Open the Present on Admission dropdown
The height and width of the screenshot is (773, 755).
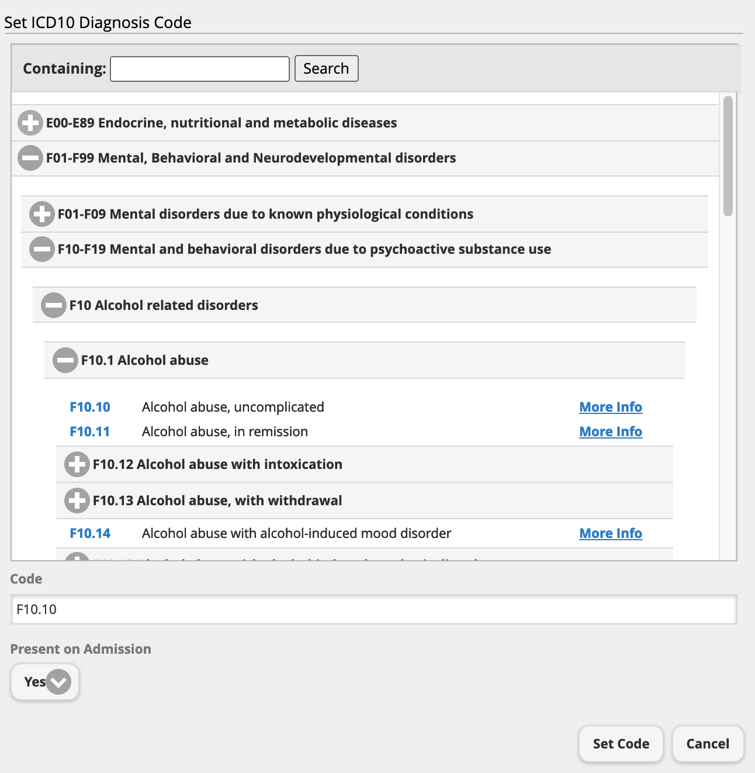pos(58,681)
